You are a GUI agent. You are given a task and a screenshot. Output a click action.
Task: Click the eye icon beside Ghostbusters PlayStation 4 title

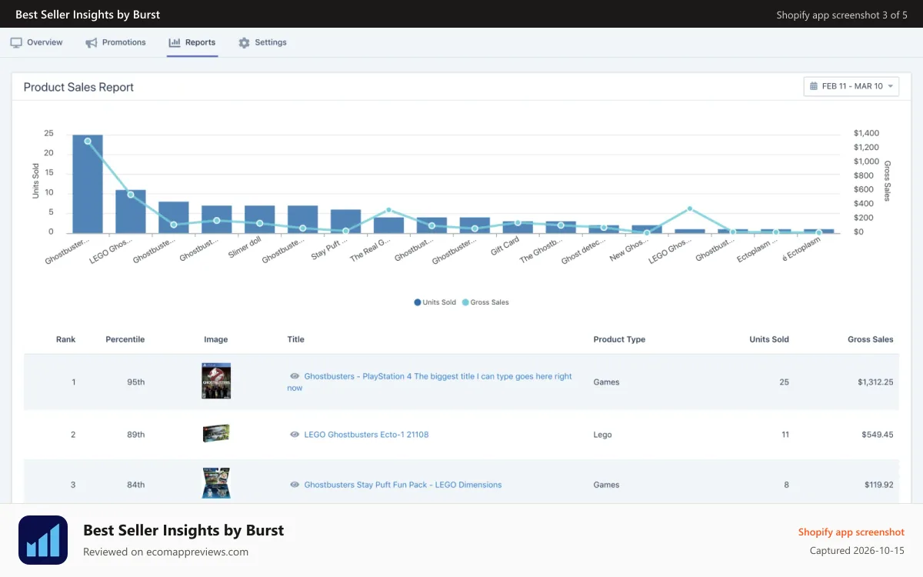click(295, 376)
